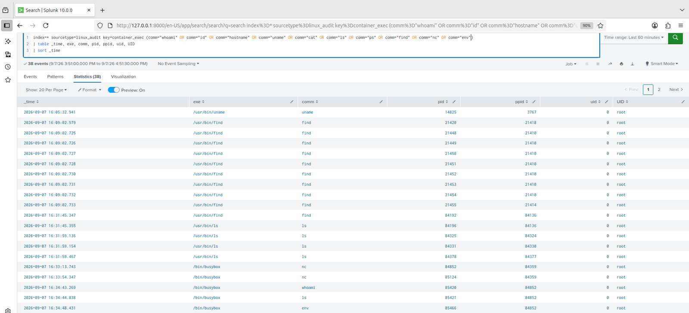The height and width of the screenshot is (313, 689).
Task: Sort results by the pid column header
Action: (443, 102)
